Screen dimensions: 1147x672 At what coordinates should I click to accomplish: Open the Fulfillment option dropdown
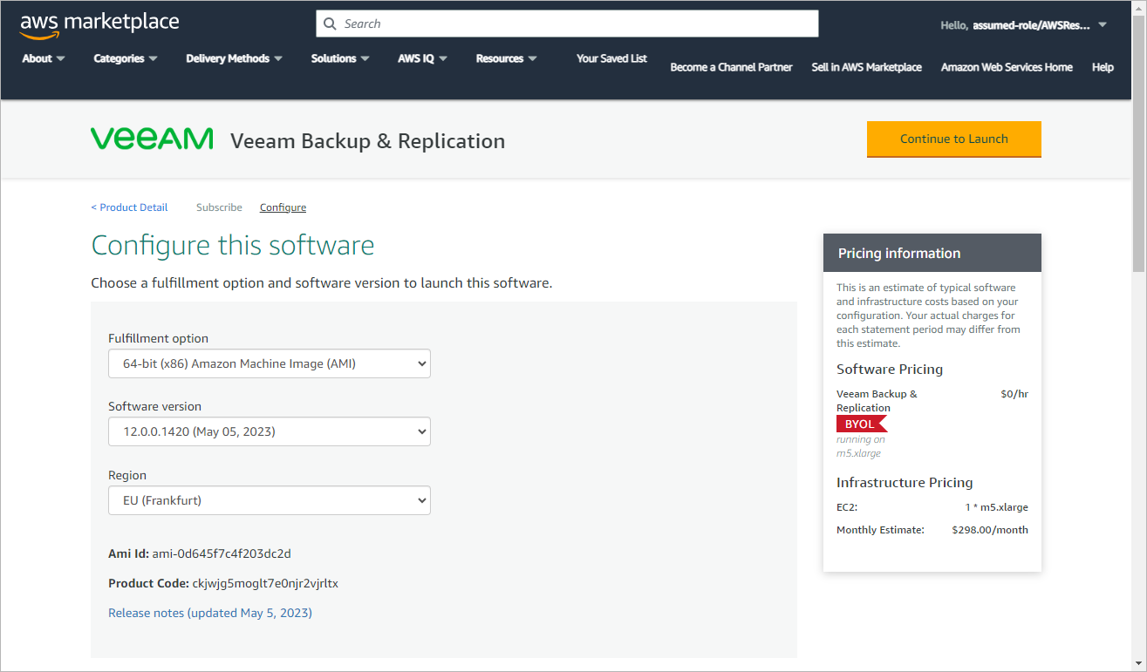(270, 363)
